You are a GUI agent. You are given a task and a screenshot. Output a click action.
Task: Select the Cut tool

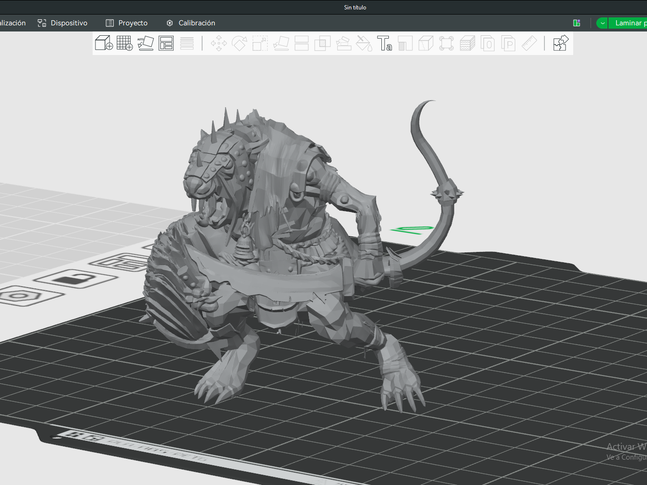[301, 43]
